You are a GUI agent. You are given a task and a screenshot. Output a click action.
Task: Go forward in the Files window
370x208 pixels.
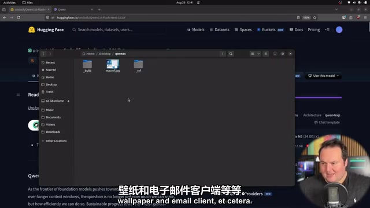coord(50,54)
